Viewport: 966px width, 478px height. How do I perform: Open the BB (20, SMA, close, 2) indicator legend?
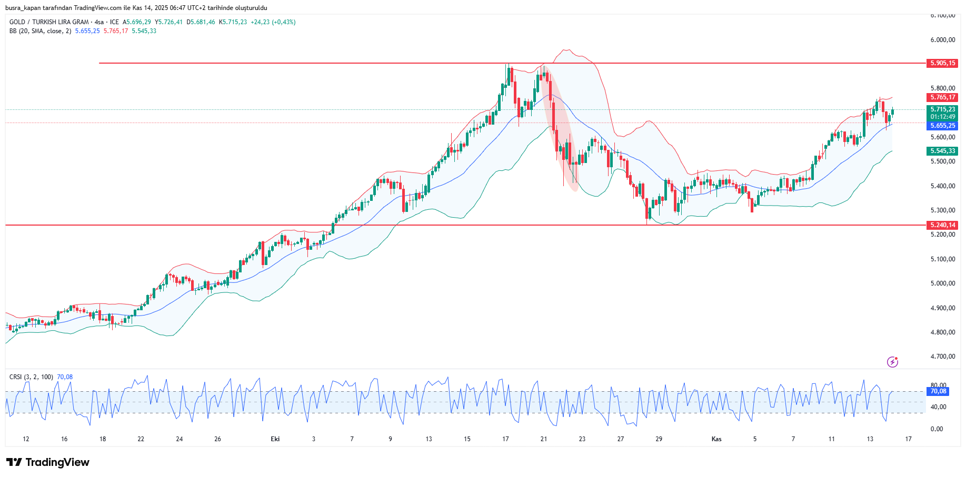coord(40,31)
